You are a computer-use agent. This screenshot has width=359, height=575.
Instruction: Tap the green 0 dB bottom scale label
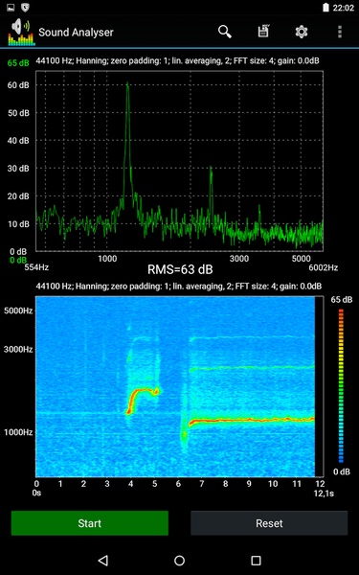click(18, 261)
